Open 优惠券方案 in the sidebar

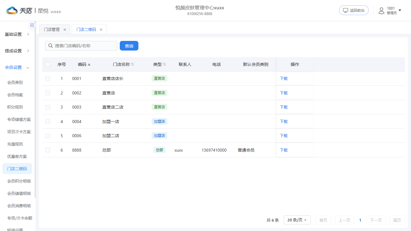(x=17, y=156)
